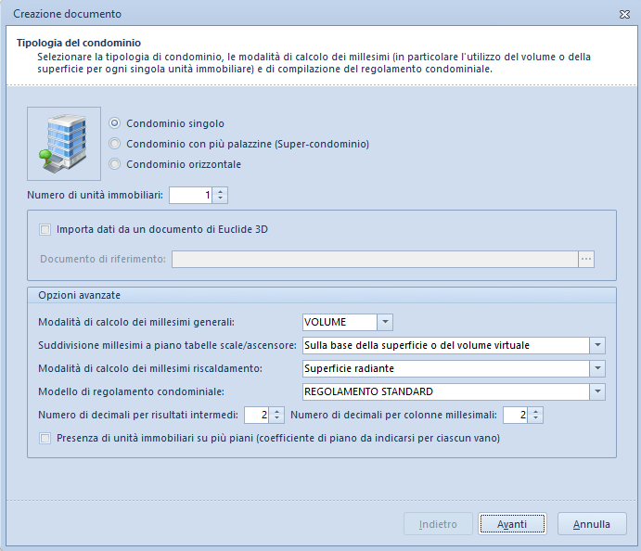This screenshot has width=641, height=551.
Task: Increase decimali per colonne millesimali
Action: [x=535, y=412]
